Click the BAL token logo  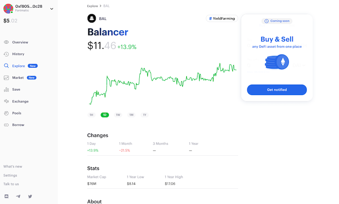92,19
